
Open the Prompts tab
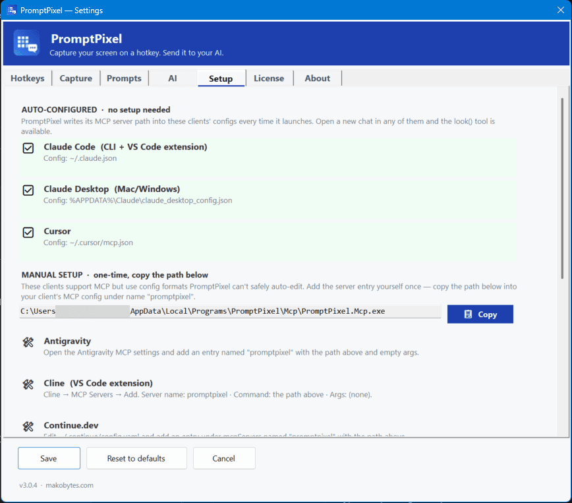124,78
